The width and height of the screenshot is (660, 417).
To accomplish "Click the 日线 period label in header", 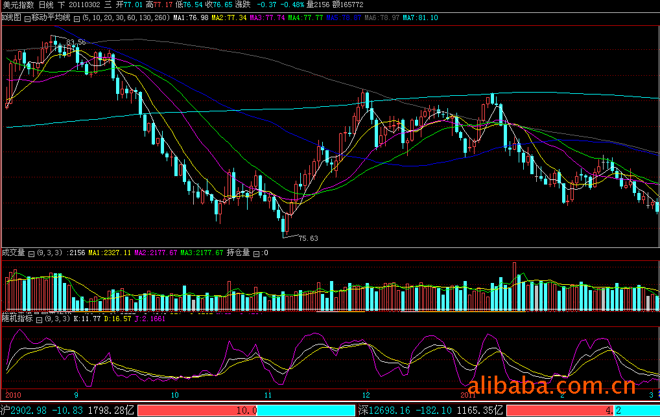I will pos(46,5).
